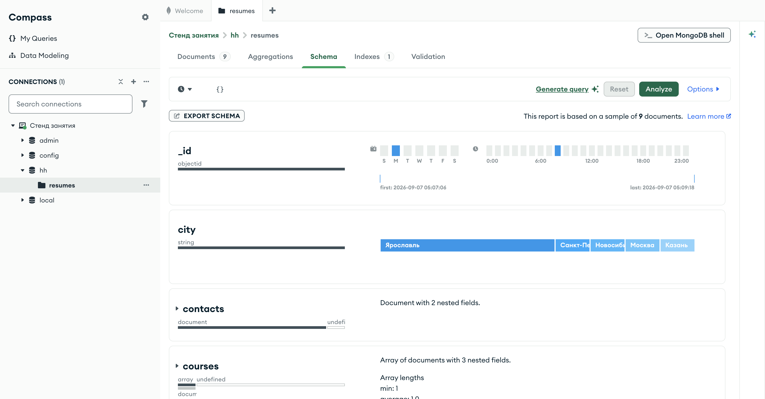Click the query filter input braces
This screenshot has height=399, width=765.
[x=220, y=89]
